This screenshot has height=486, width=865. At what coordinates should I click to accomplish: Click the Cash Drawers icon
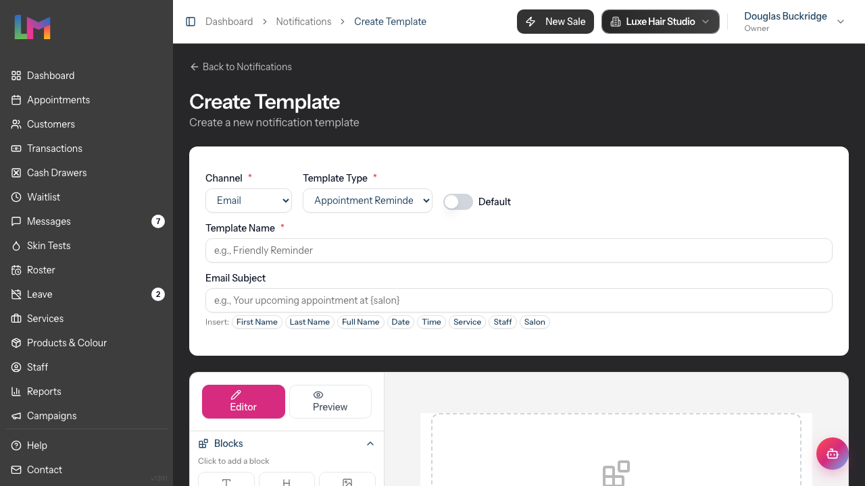tap(16, 173)
